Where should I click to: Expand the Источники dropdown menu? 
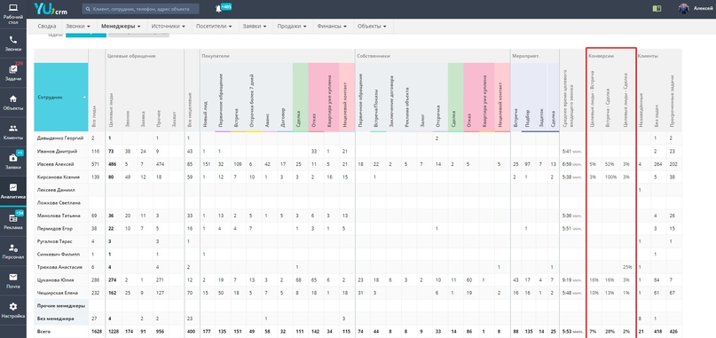pyautogui.click(x=168, y=27)
